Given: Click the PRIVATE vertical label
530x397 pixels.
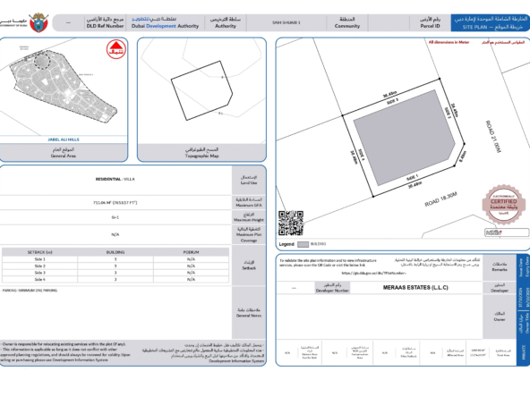Looking at the screenshot, I should [524, 352].
